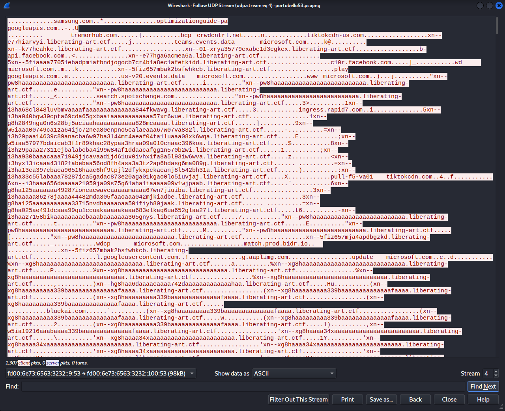Click 'us-v20.events.data' in stream text
Viewport: 505px width, 411px height.
pos(153,76)
